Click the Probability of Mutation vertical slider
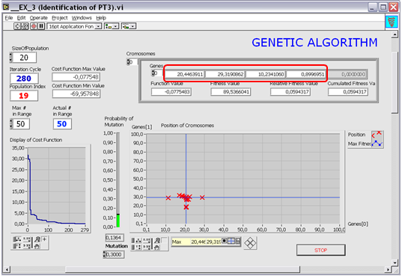 click(x=118, y=180)
